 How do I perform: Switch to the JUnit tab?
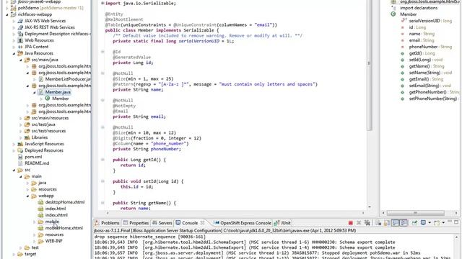[x=282, y=223]
